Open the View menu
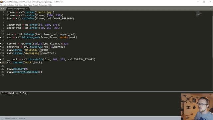Image resolution: width=213 pixels, height=120 pixels. tap(21, 5)
